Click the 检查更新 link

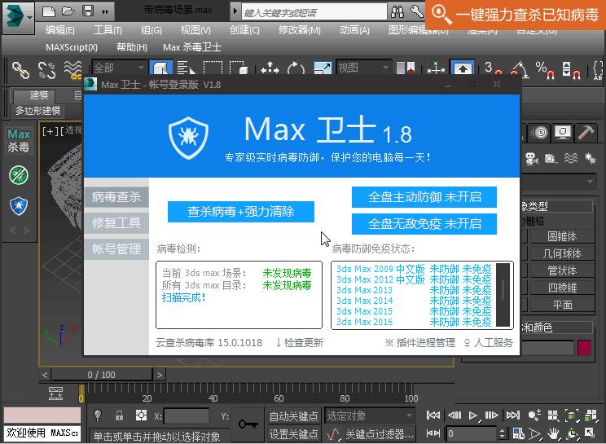point(300,342)
